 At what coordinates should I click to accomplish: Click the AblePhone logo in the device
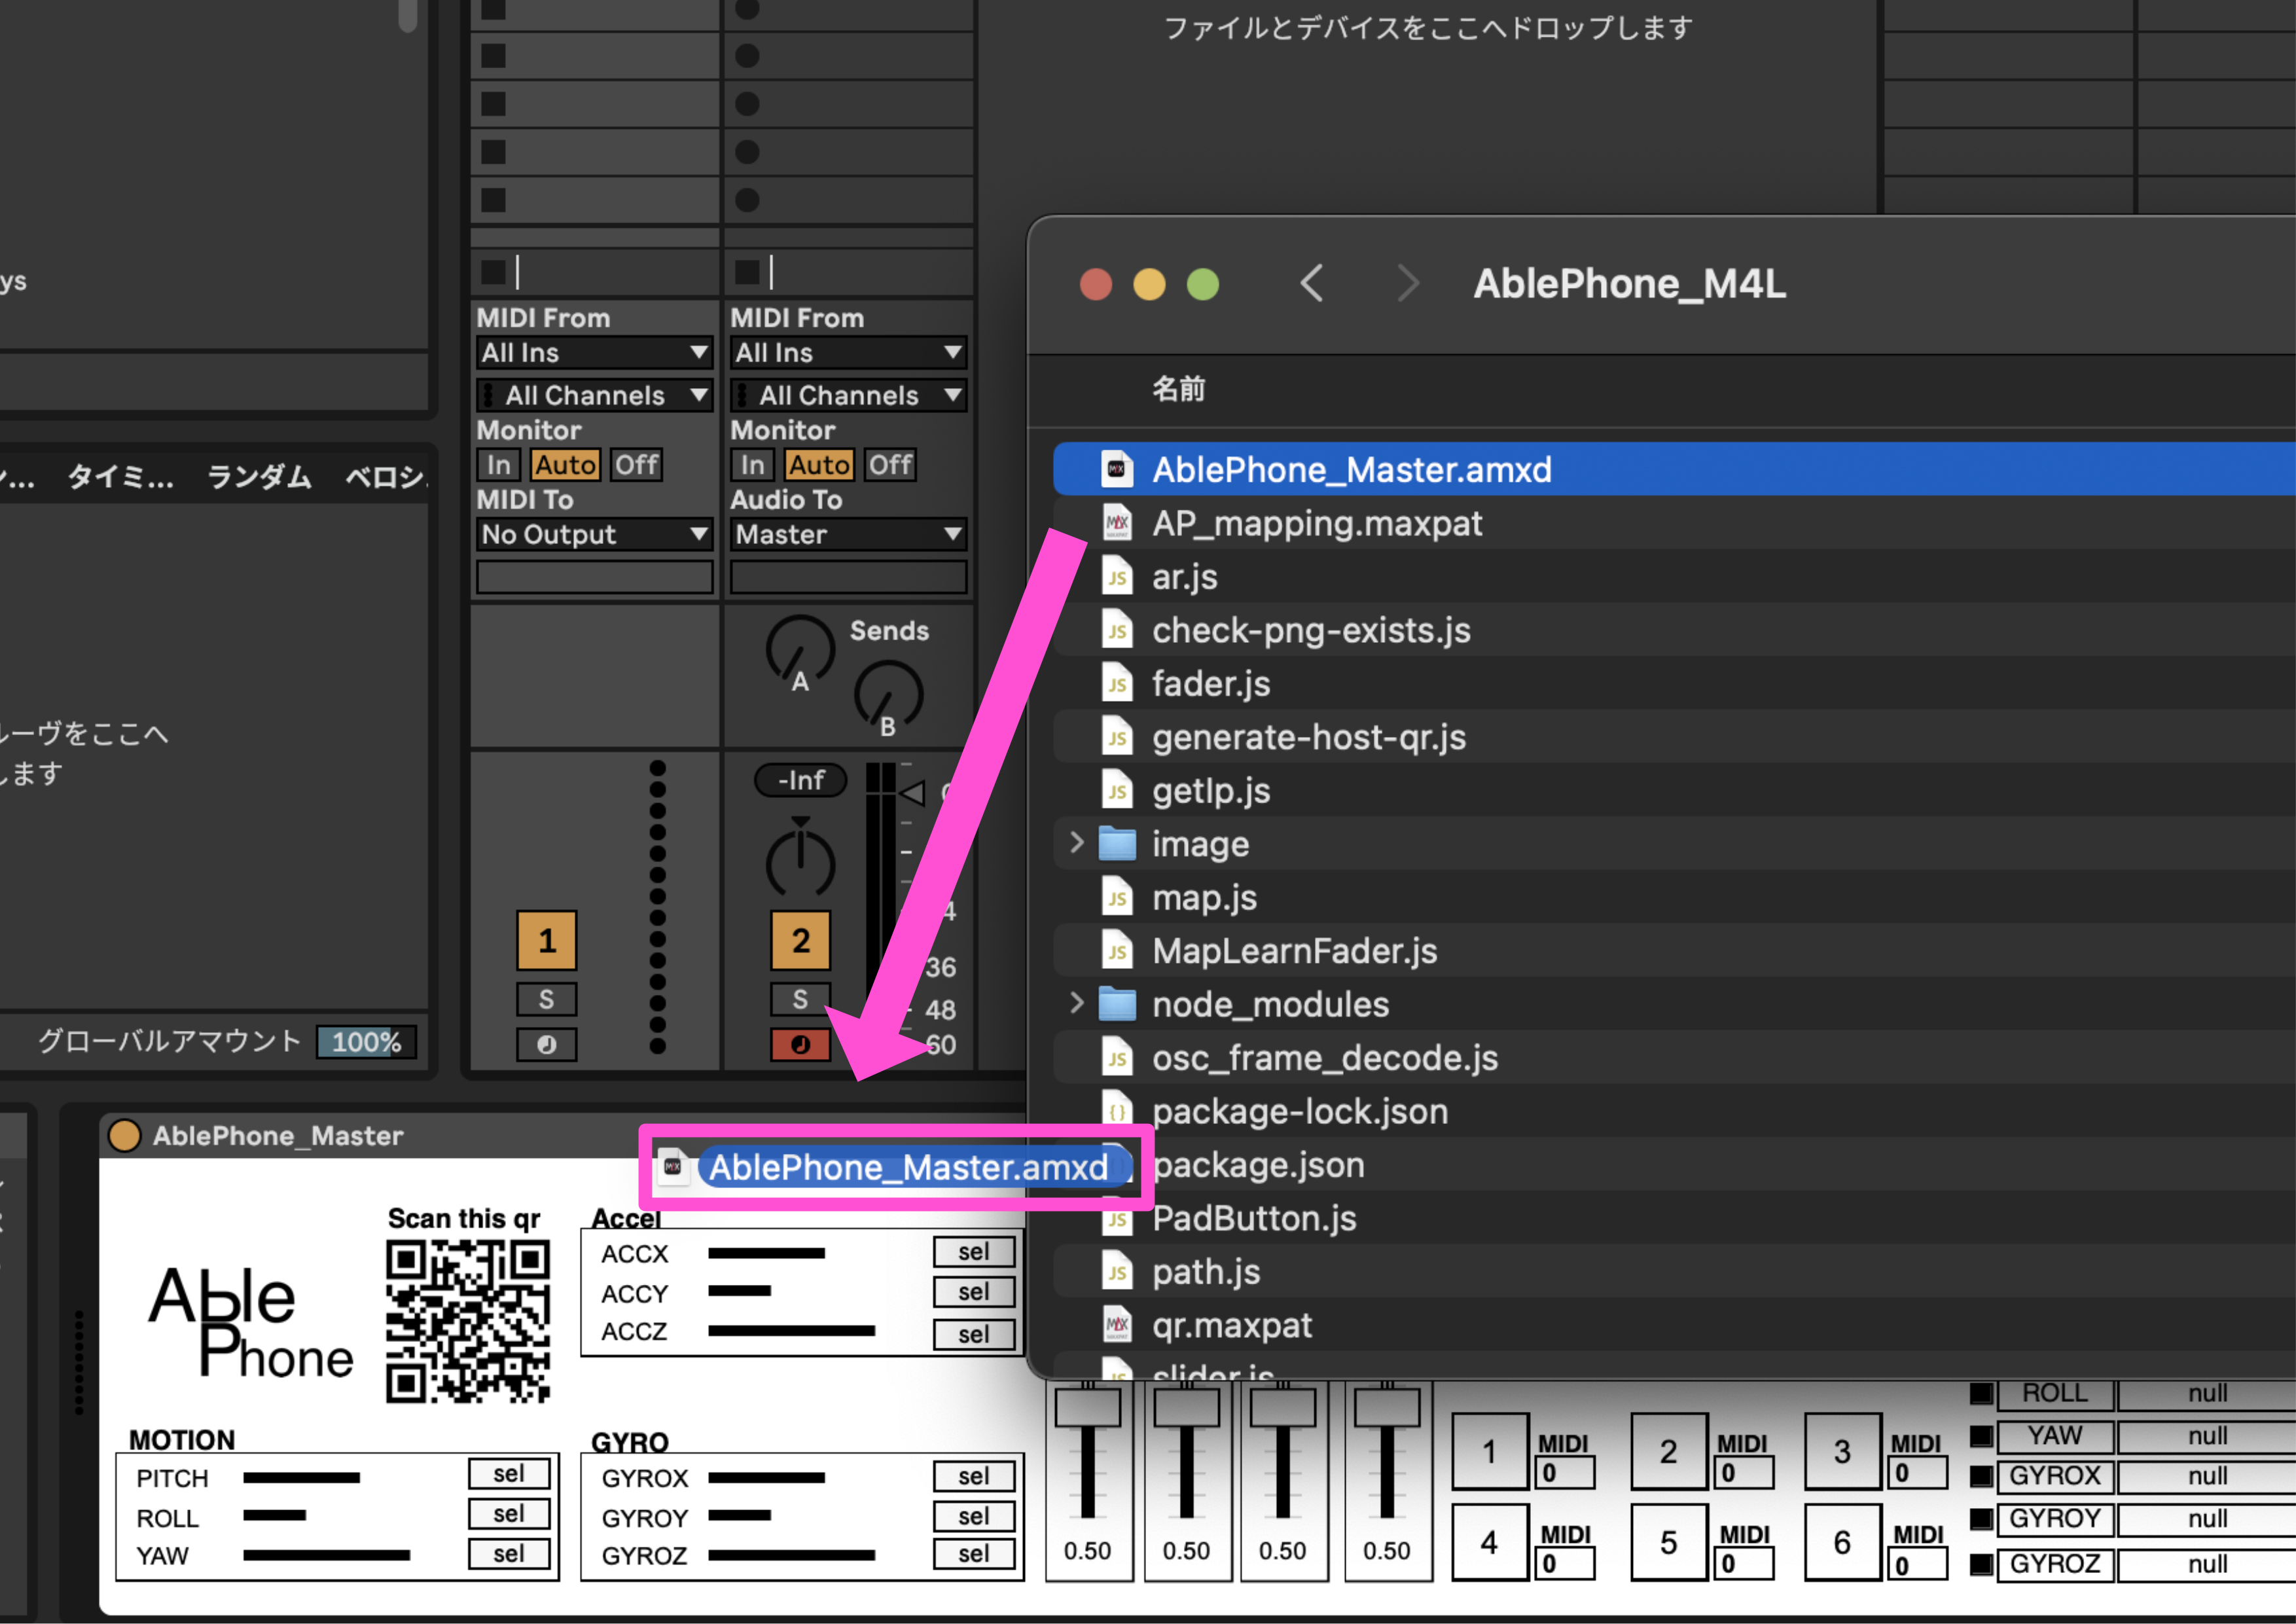(x=250, y=1322)
